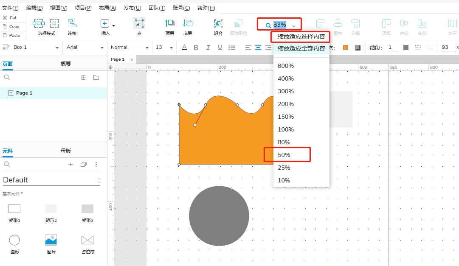Open the Default library selector
The width and height of the screenshot is (459, 266).
[x=52, y=180]
